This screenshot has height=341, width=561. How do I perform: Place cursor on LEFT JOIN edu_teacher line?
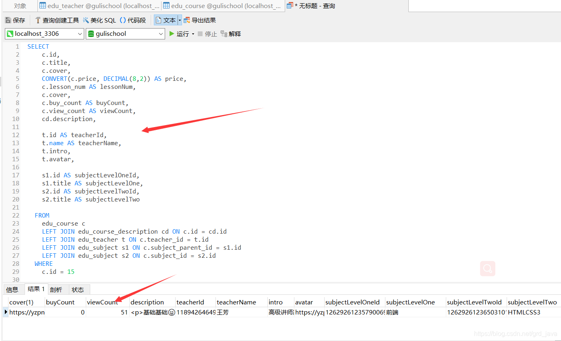point(125,240)
